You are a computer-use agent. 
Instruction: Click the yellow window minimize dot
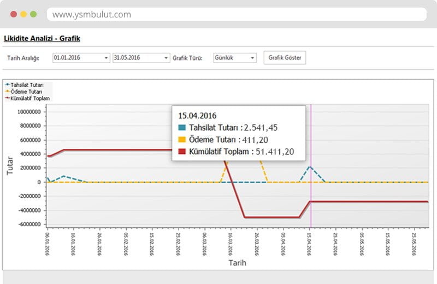[23, 14]
